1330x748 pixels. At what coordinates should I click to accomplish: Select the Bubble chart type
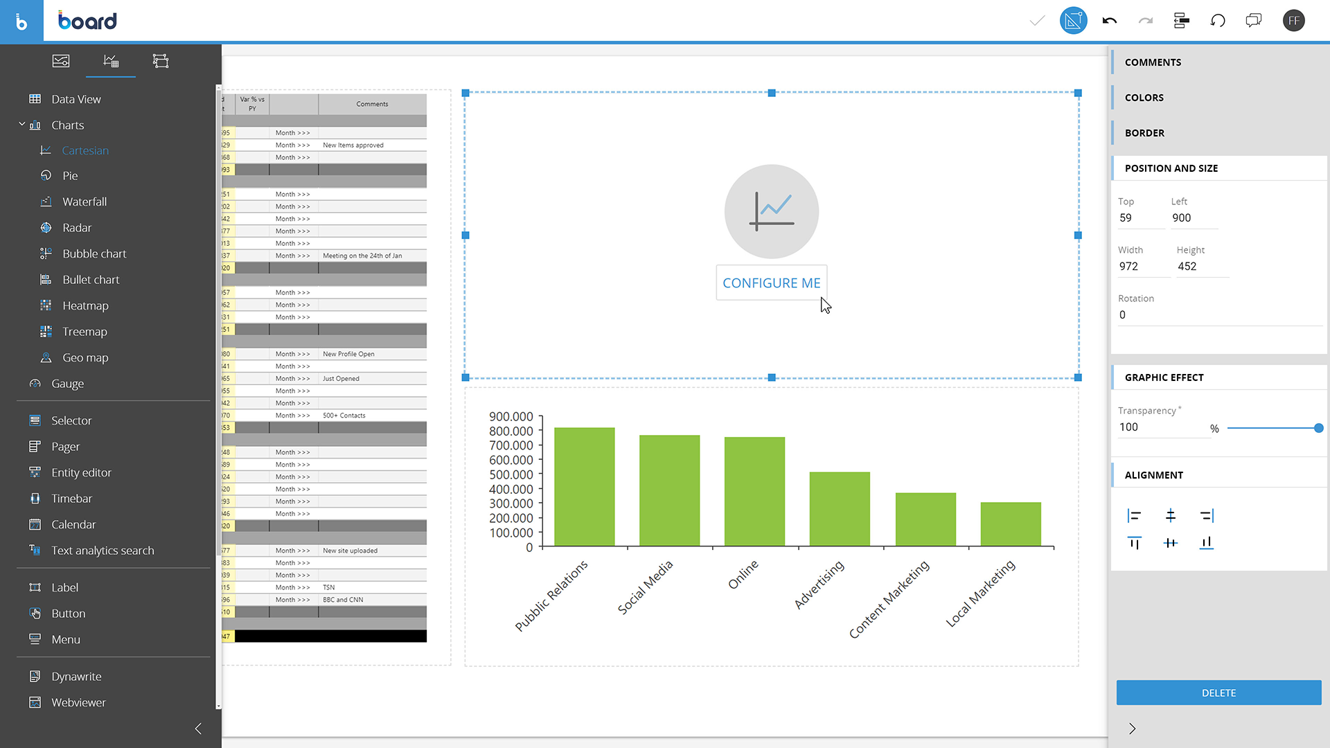pyautogui.click(x=94, y=254)
